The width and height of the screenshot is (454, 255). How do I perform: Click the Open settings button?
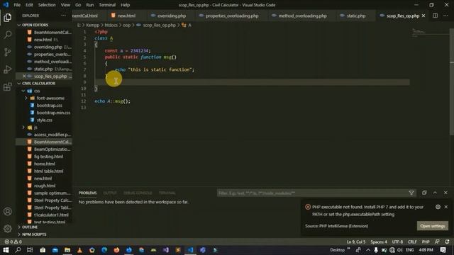pos(433,226)
